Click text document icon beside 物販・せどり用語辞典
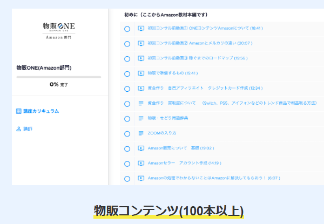 tap(141, 118)
